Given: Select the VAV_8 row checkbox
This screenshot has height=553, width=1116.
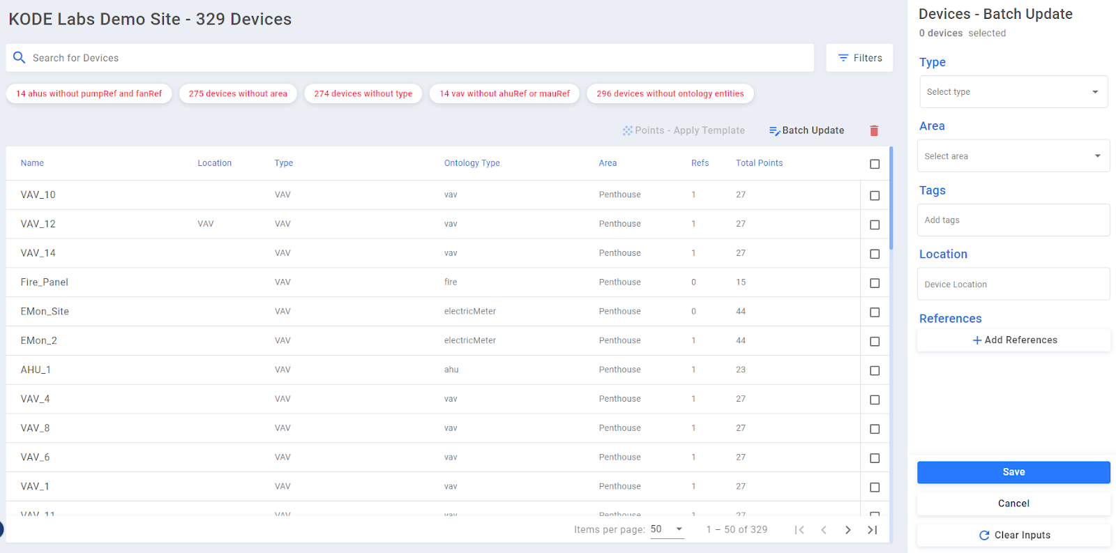Looking at the screenshot, I should tap(875, 430).
